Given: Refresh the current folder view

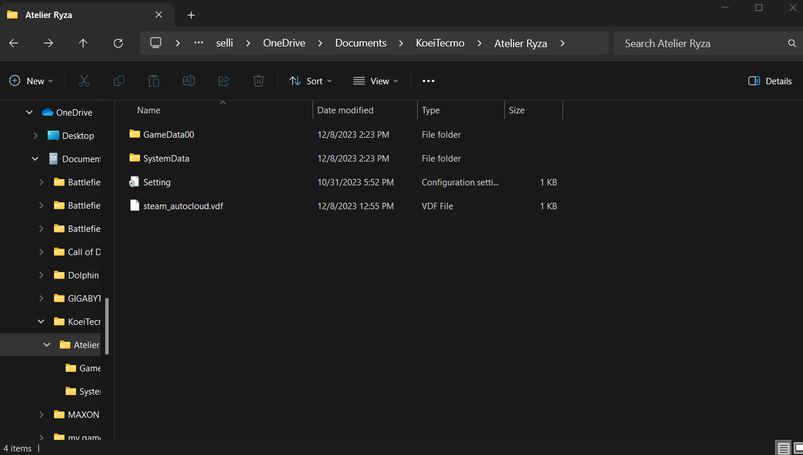Looking at the screenshot, I should point(118,43).
